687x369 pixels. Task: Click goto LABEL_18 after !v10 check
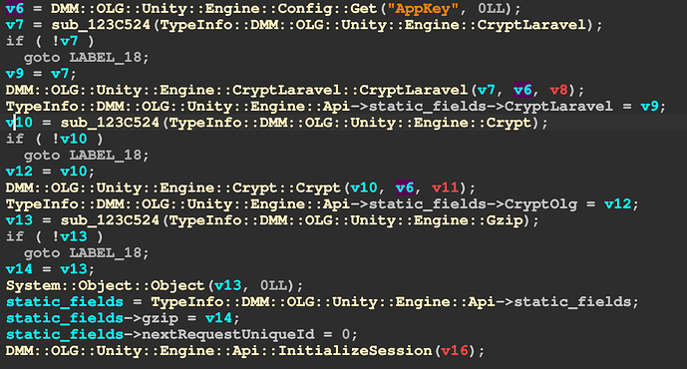coord(87,156)
